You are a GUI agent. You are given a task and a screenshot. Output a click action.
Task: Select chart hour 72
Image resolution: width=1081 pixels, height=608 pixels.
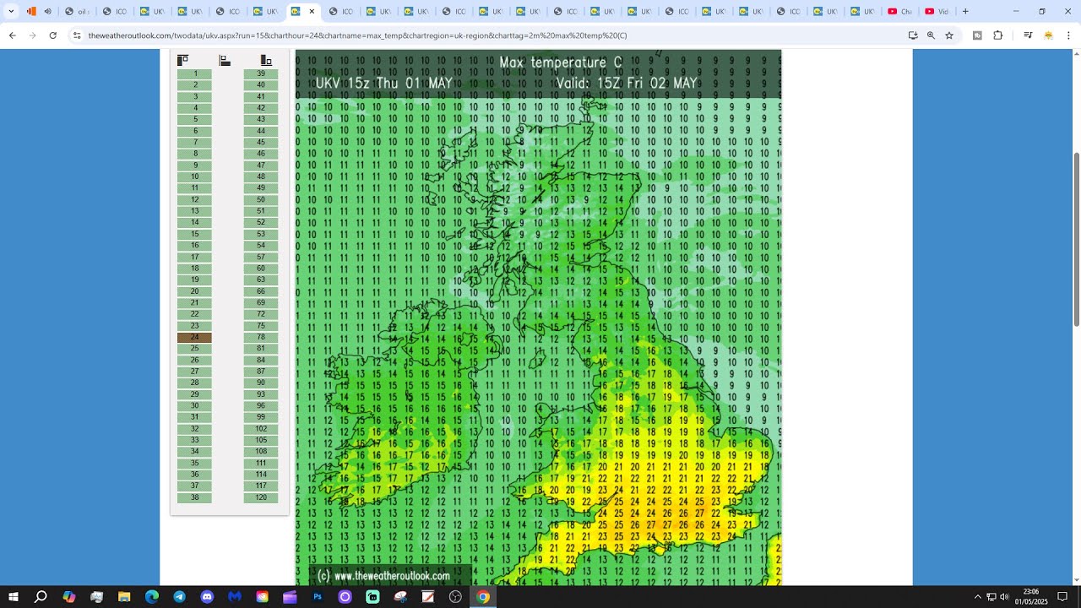click(261, 314)
